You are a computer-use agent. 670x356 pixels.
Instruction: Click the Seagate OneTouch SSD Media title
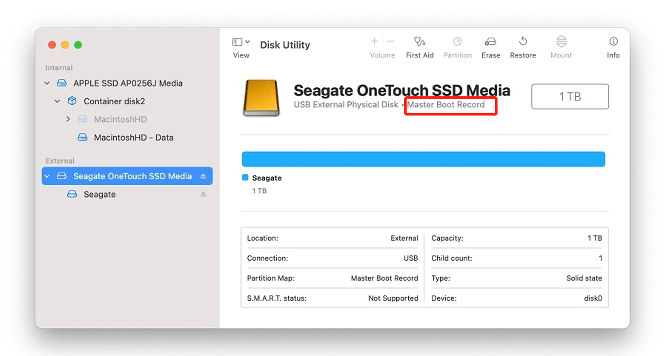[x=402, y=90]
